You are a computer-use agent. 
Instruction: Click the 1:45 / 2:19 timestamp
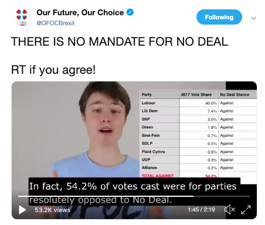(x=201, y=210)
